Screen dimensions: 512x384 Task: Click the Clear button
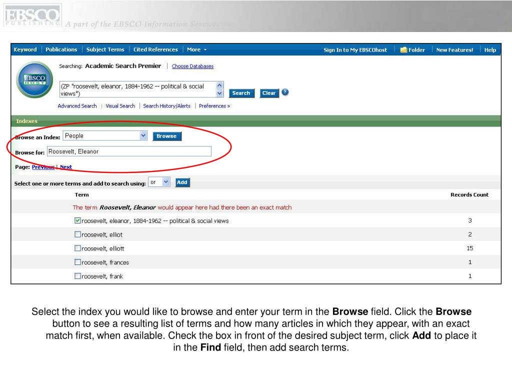click(x=269, y=93)
